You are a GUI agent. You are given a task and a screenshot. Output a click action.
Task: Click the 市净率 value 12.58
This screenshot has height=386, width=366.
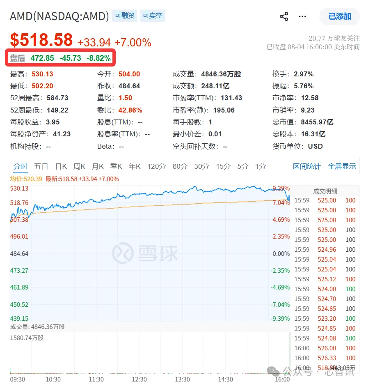[310, 98]
